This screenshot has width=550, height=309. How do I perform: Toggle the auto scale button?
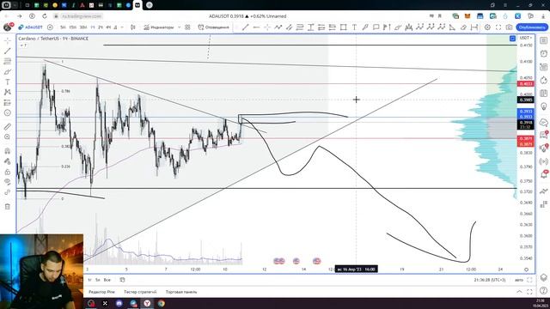519,280
